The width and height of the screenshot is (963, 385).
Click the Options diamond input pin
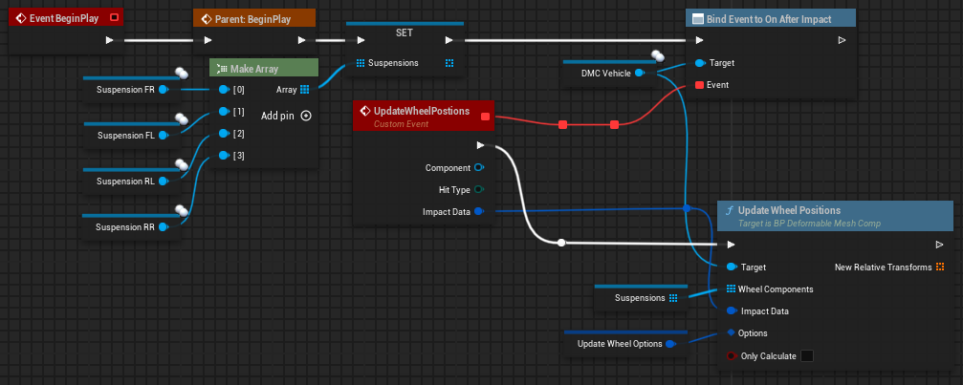coord(731,332)
